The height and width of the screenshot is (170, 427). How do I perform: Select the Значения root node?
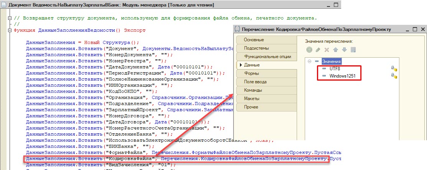[x=331, y=62]
